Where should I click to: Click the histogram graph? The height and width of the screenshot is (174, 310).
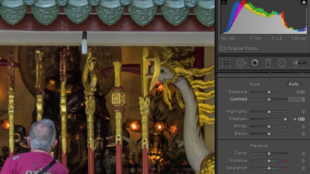click(x=264, y=17)
